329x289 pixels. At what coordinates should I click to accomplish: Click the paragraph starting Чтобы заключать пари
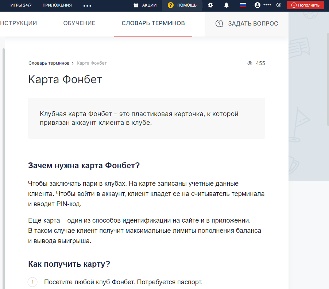[146, 194]
